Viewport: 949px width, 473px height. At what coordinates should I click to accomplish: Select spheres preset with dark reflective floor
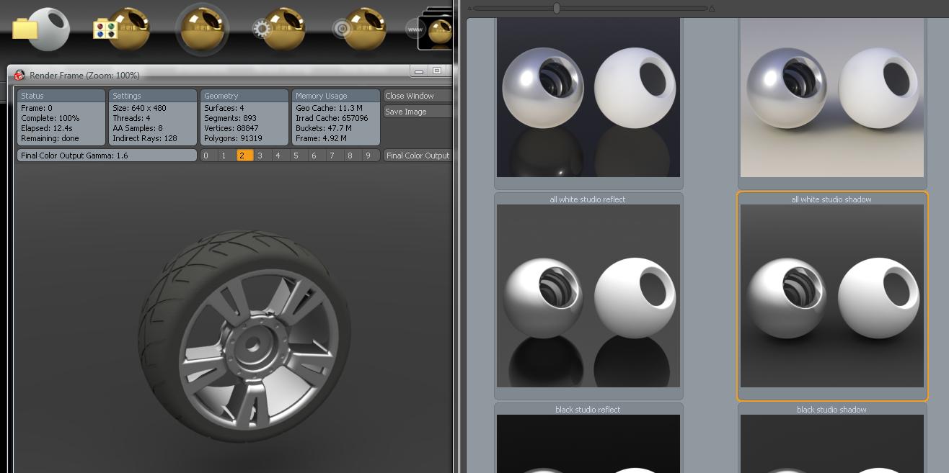point(588,97)
